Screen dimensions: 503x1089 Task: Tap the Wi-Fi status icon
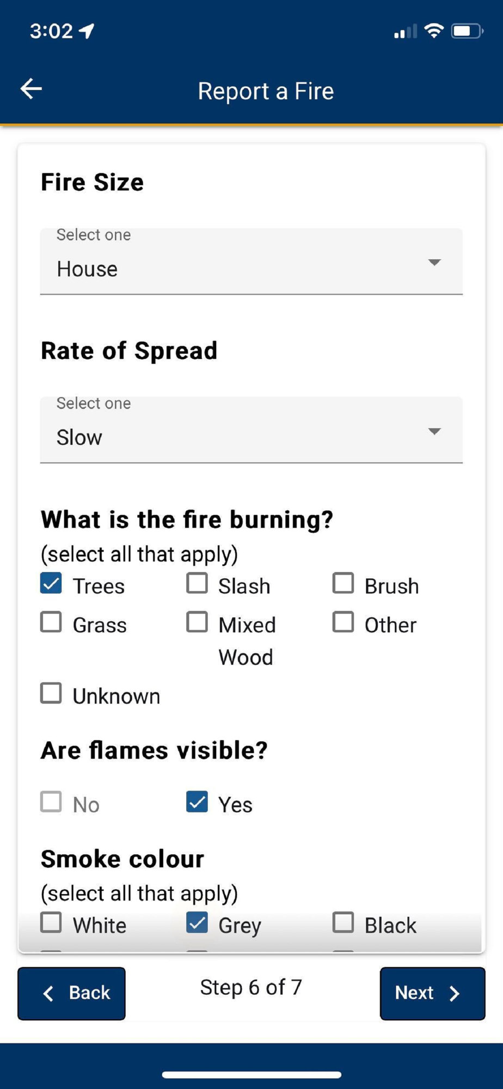click(x=433, y=31)
